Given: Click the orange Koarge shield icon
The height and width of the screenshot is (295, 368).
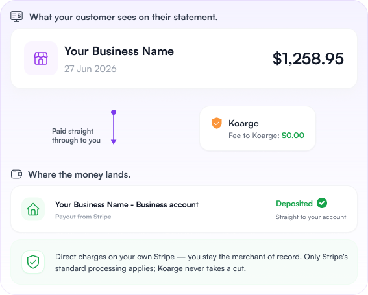Looking at the screenshot, I should [217, 123].
